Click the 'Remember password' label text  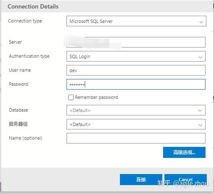click(x=97, y=97)
